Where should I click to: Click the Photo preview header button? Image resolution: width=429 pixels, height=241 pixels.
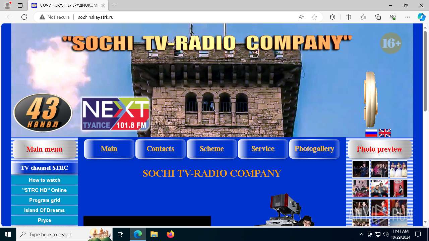click(x=379, y=149)
